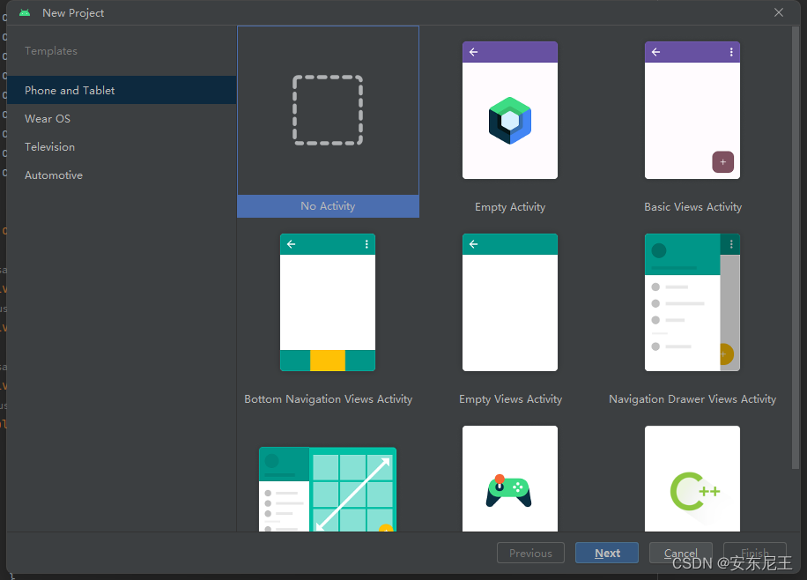Click the Bottom Navigation Views Activity label

[x=329, y=399]
